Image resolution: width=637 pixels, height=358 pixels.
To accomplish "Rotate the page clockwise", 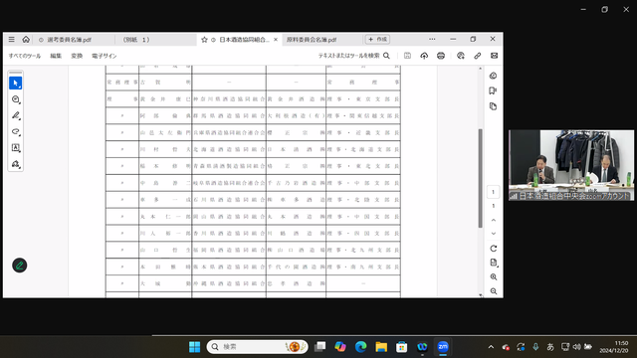I will click(x=494, y=249).
